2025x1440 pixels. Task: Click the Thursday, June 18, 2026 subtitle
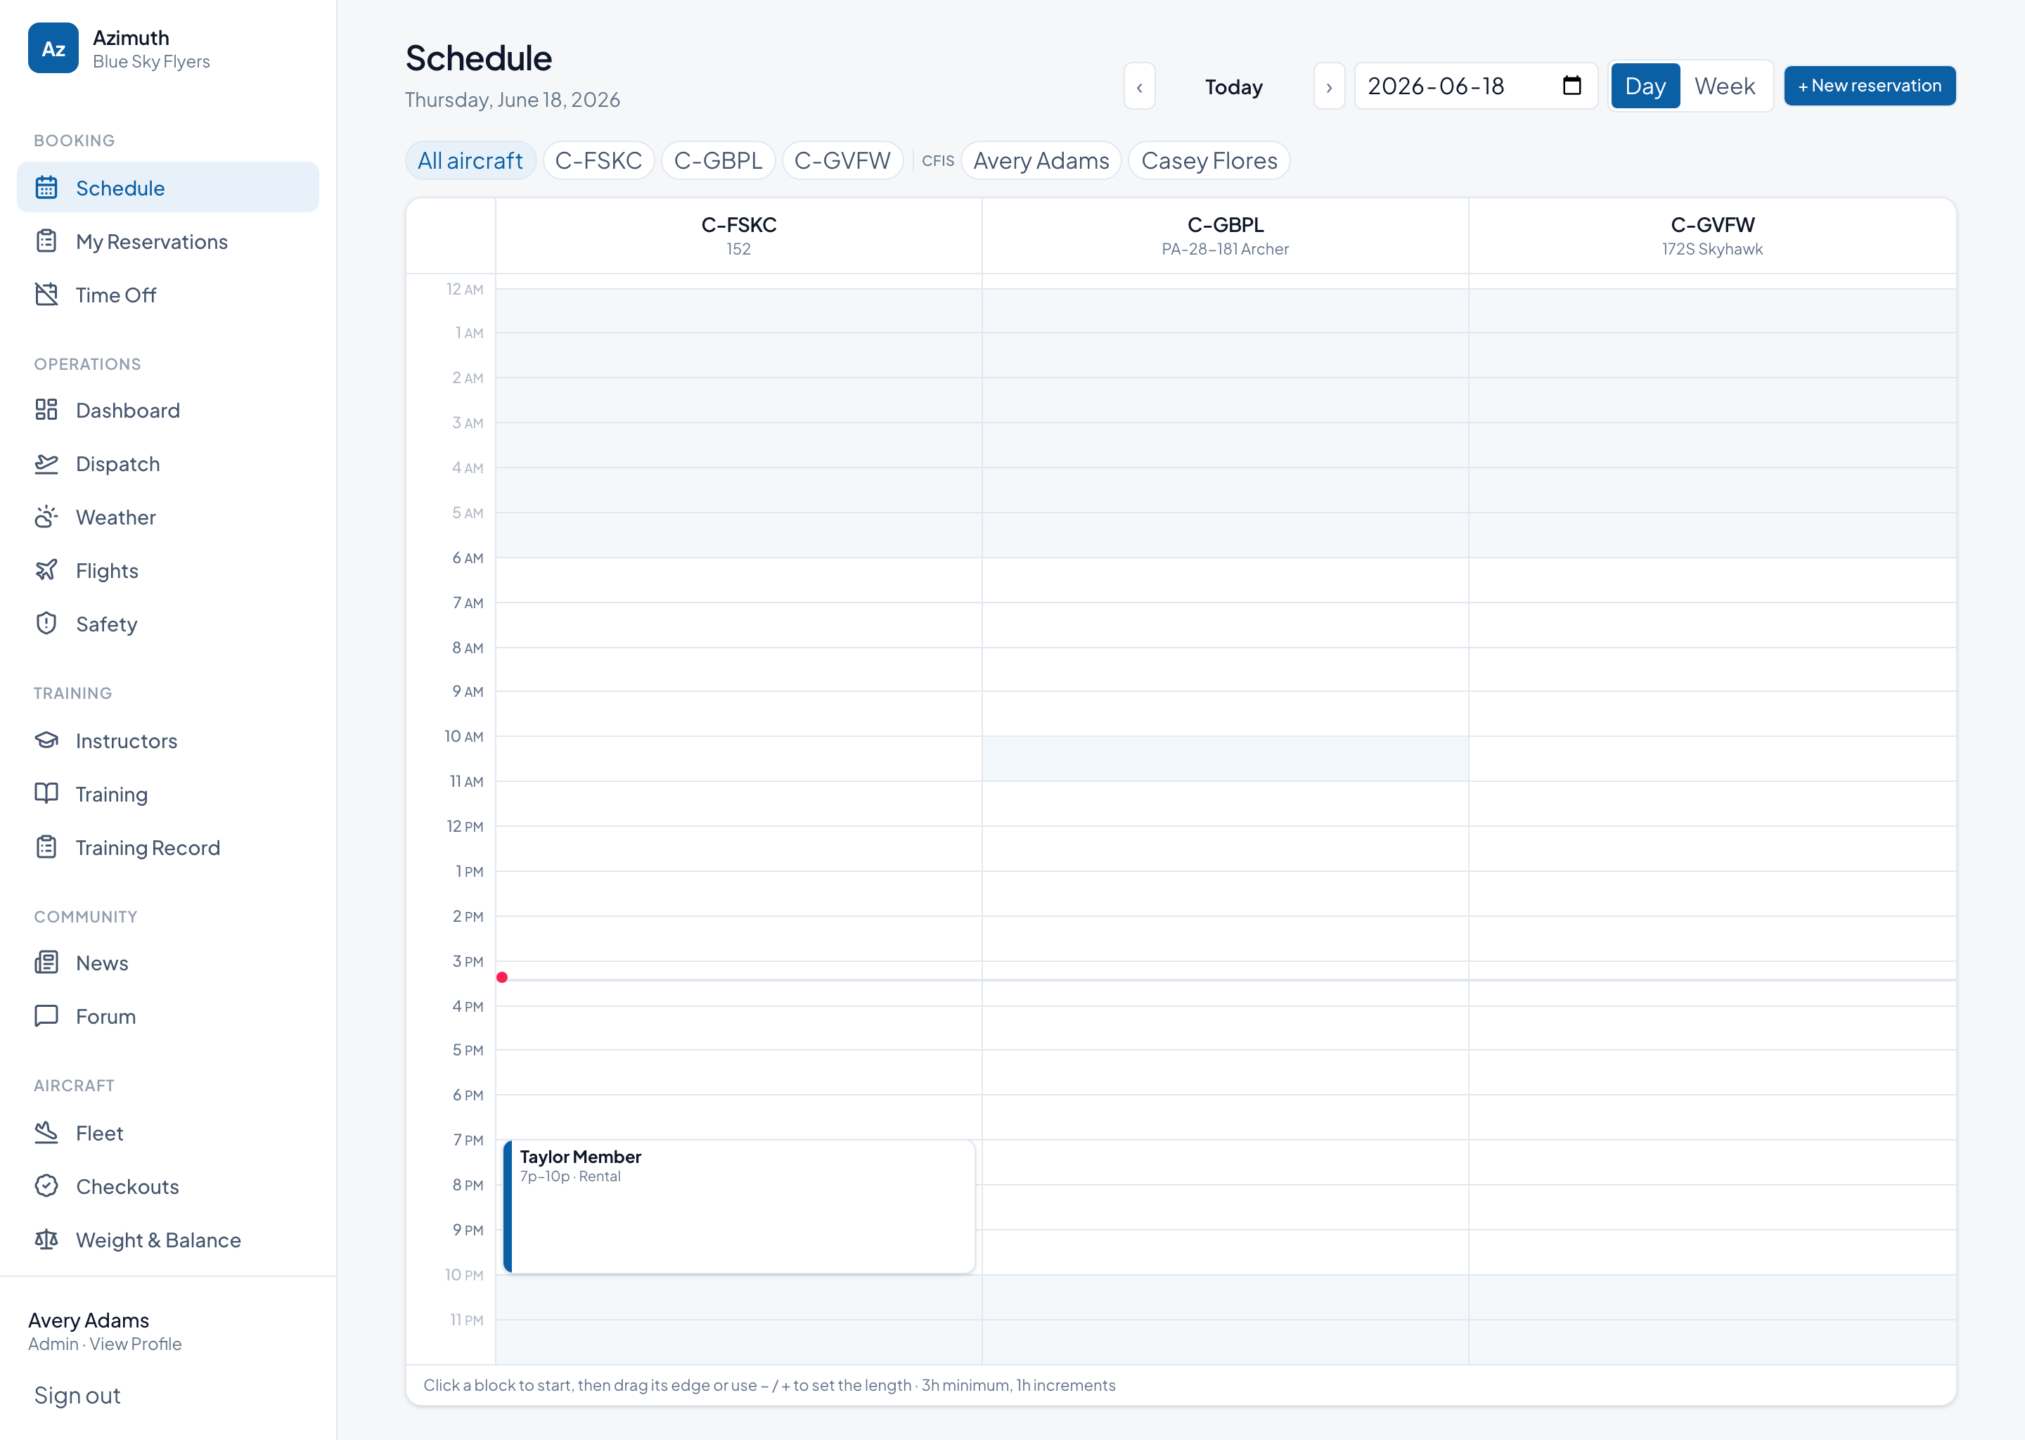click(512, 99)
